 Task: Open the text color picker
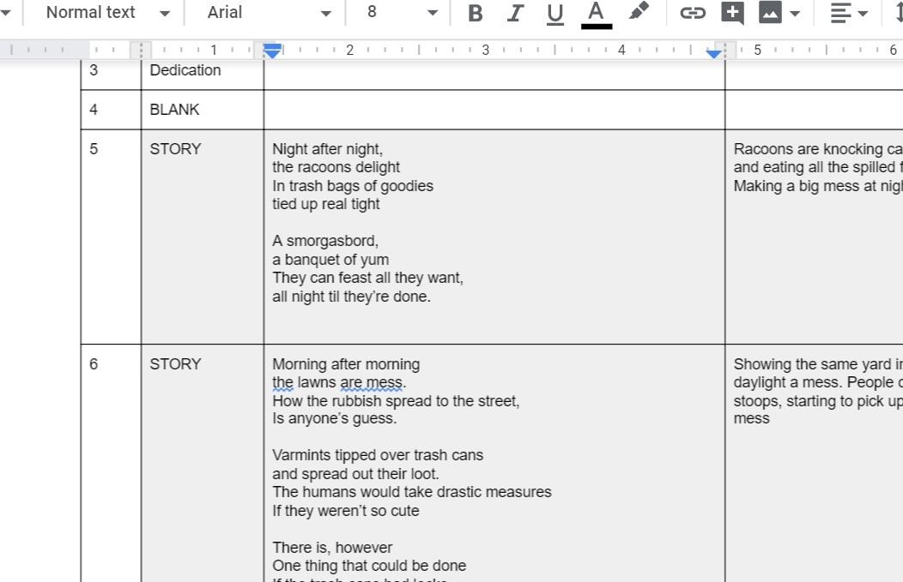pos(596,14)
